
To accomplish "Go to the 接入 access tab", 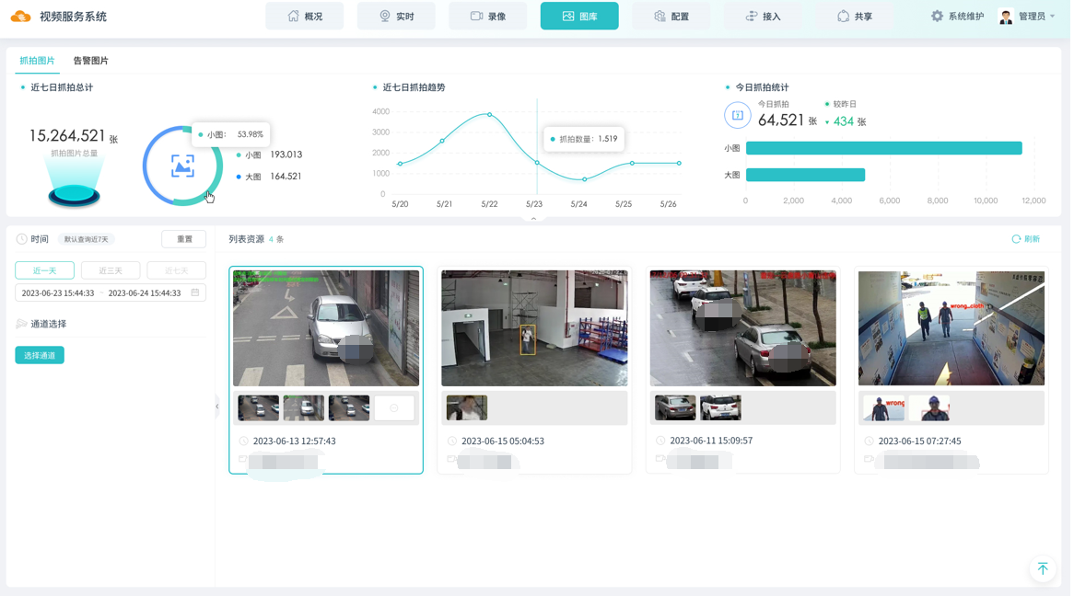I will [763, 16].
